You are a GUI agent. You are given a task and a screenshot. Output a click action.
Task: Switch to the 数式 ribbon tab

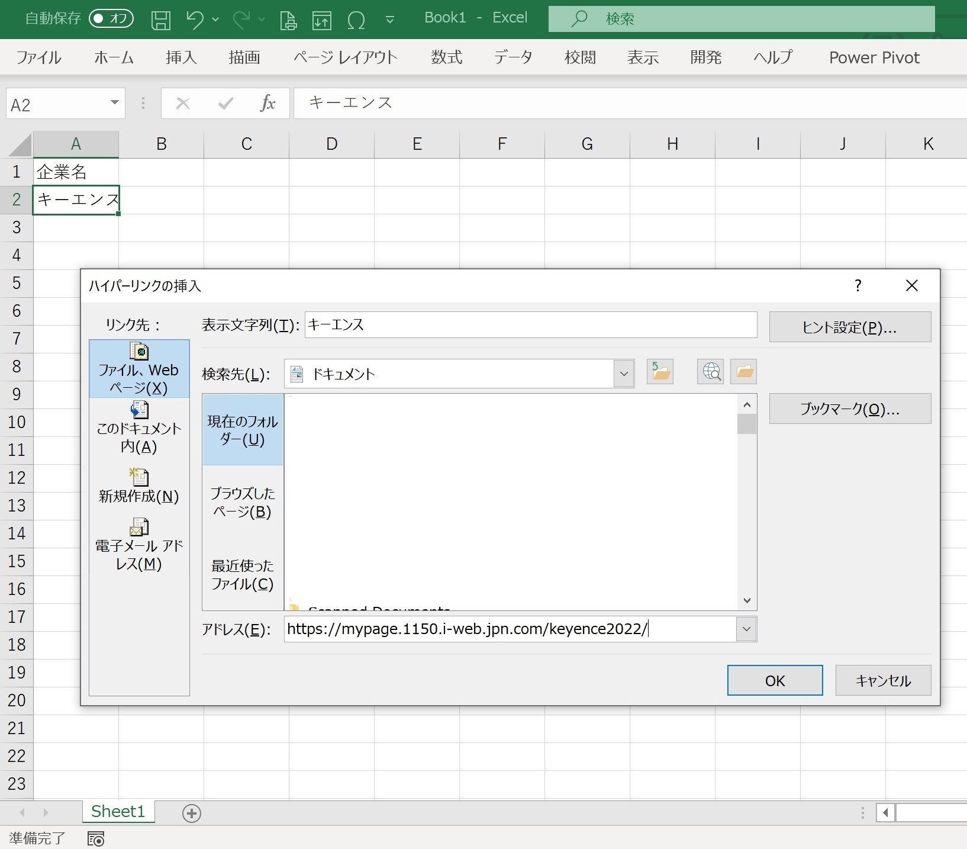[x=446, y=57]
